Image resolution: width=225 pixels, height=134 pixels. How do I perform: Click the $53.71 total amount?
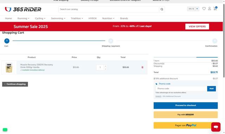(214, 72)
